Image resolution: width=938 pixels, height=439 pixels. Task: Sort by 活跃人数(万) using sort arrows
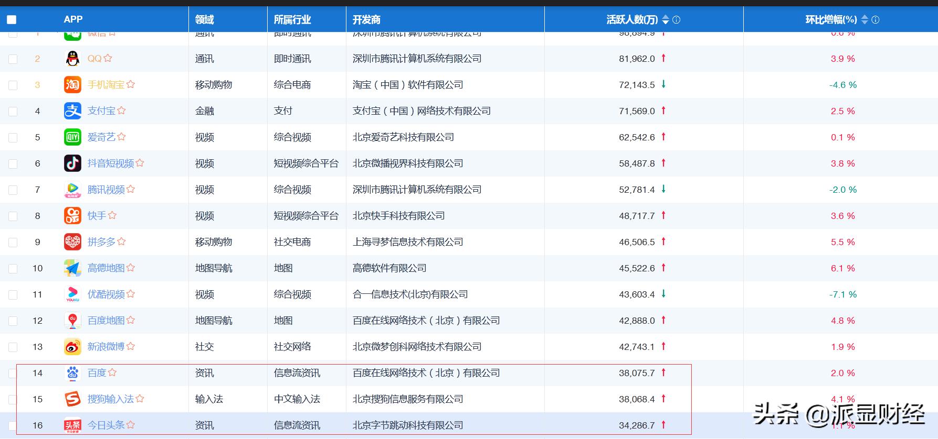(666, 19)
